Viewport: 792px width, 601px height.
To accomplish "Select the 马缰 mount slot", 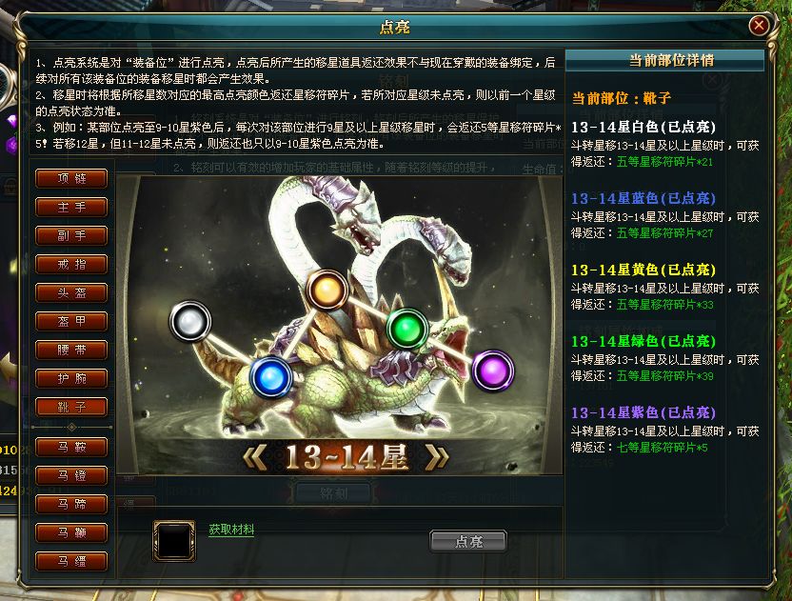I will [71, 561].
